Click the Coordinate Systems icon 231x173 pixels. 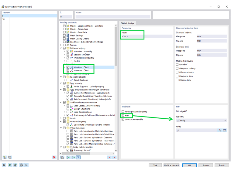(71, 125)
